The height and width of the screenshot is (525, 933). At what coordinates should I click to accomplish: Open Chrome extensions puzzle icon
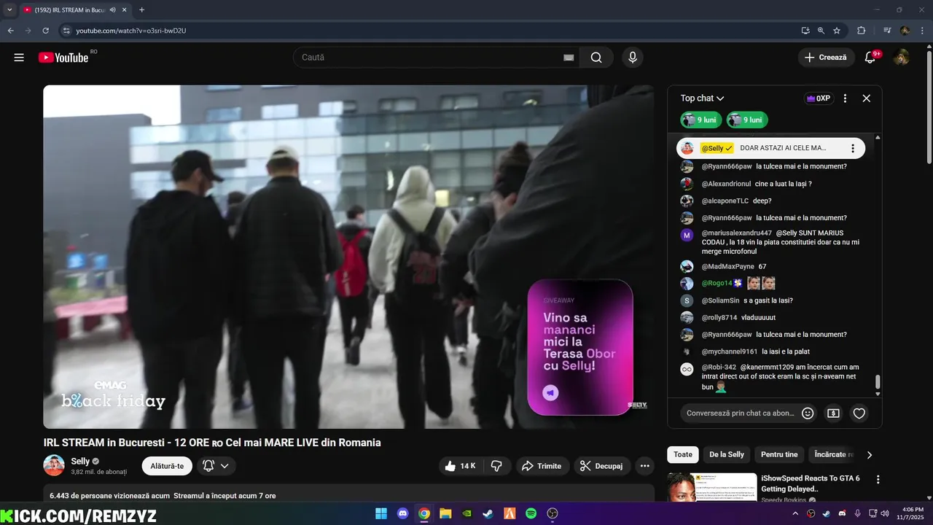tap(861, 31)
